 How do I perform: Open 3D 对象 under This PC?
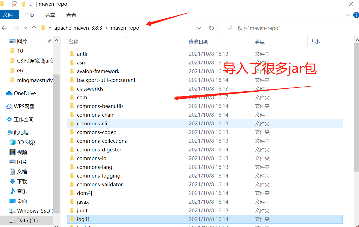click(26, 142)
